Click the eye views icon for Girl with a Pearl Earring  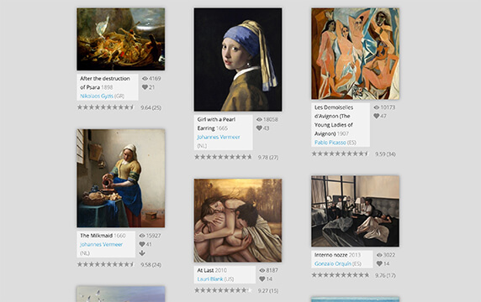tap(259, 119)
